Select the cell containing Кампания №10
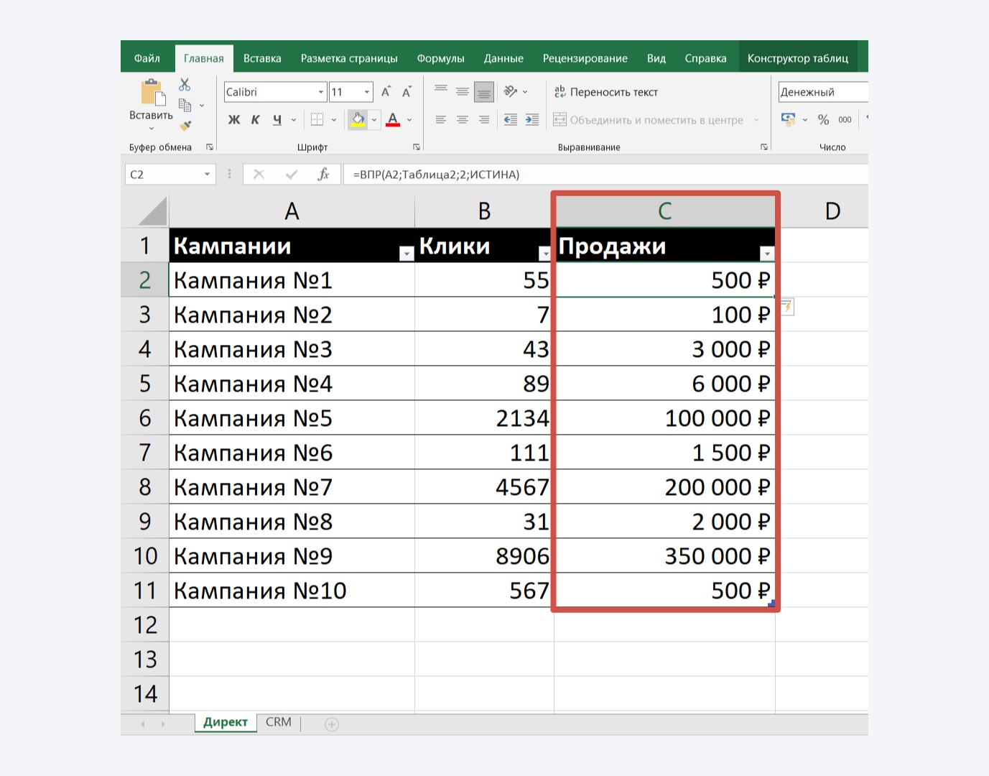Screen dimensions: 989x776 pyautogui.click(x=292, y=591)
